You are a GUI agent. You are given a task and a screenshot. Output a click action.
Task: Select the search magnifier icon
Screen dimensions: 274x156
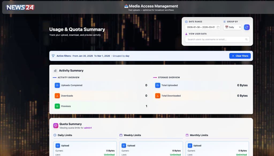[246, 39]
